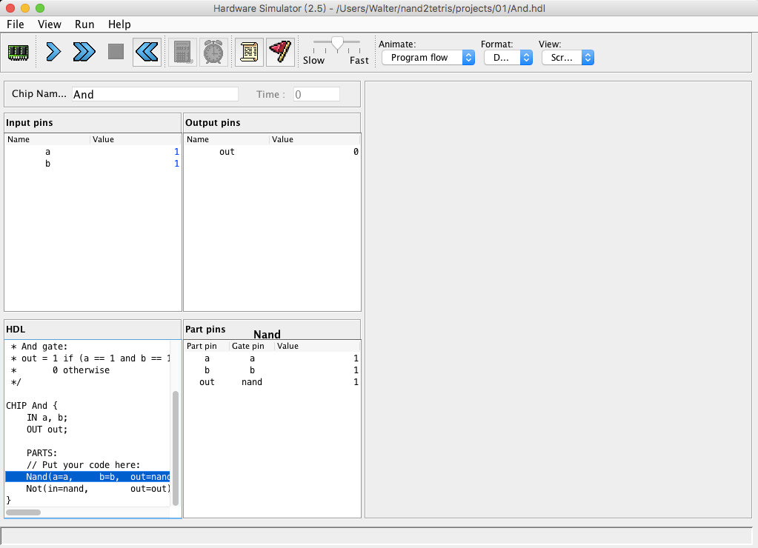The height and width of the screenshot is (548, 758).
Task: Click the Load Chip icon
Action: 18,52
